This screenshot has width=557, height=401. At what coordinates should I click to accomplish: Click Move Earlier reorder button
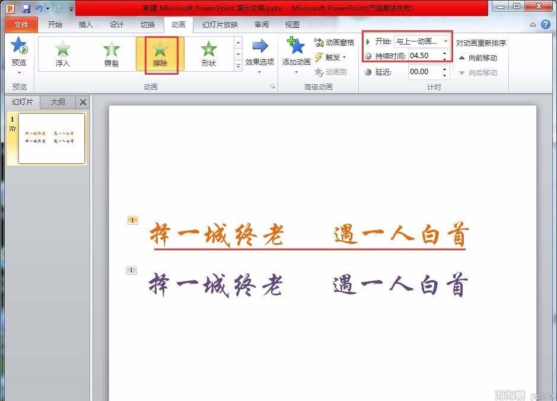pos(478,58)
